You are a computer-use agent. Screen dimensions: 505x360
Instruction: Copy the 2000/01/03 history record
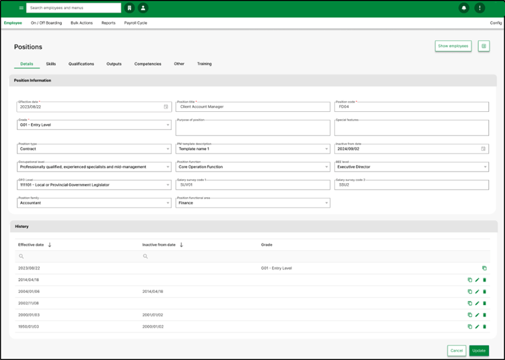click(x=470, y=315)
